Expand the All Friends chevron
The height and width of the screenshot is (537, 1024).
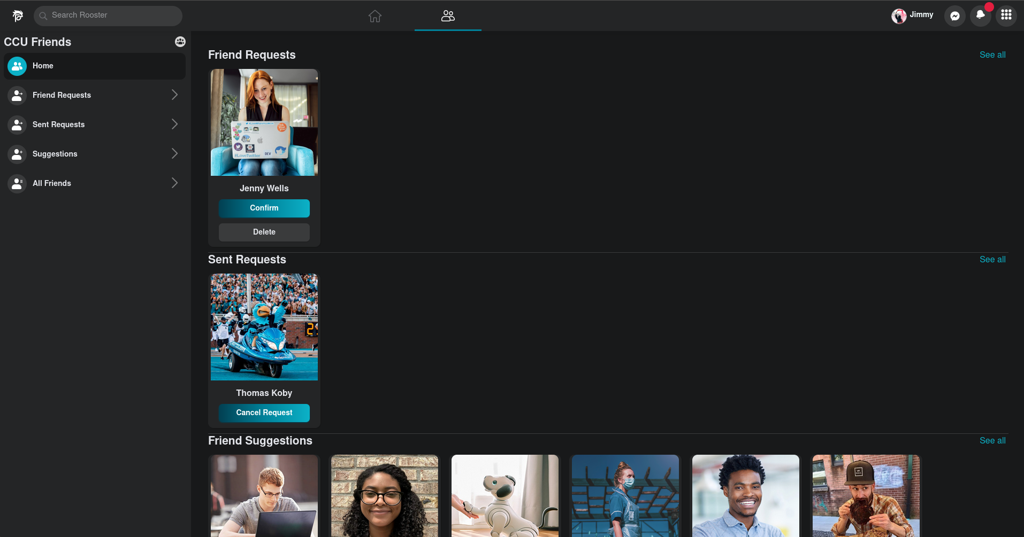174,183
